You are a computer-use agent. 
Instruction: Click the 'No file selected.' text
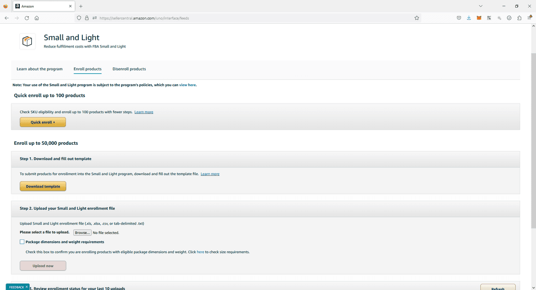pyautogui.click(x=106, y=232)
